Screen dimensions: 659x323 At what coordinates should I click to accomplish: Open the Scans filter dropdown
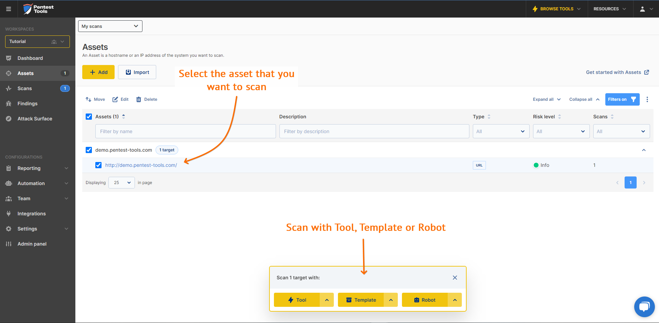(621, 131)
